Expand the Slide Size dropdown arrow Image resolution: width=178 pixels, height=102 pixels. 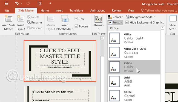click(x=176, y=29)
